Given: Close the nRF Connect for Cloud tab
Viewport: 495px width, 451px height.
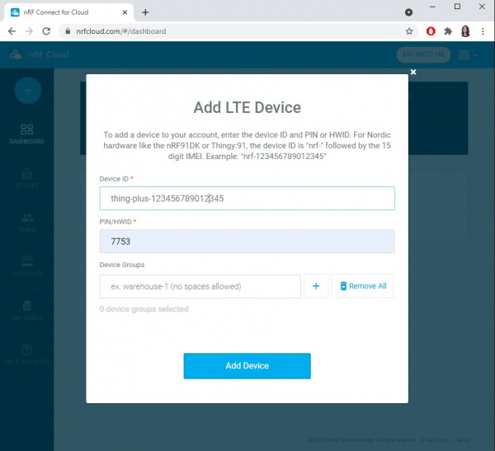Looking at the screenshot, I should tap(125, 12).
